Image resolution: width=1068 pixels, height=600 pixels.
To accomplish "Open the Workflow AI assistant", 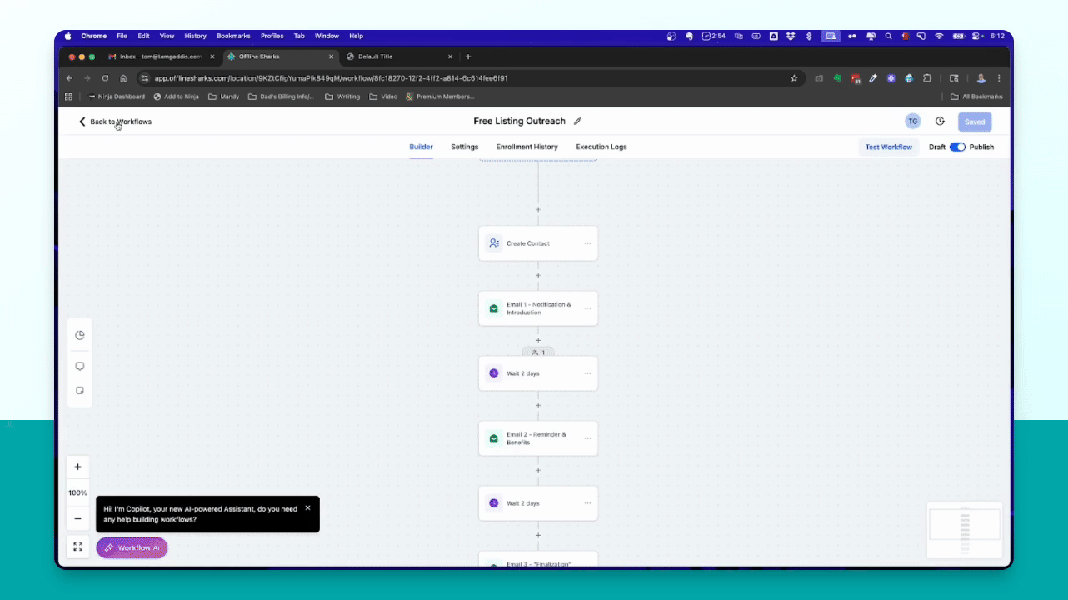I will point(132,547).
